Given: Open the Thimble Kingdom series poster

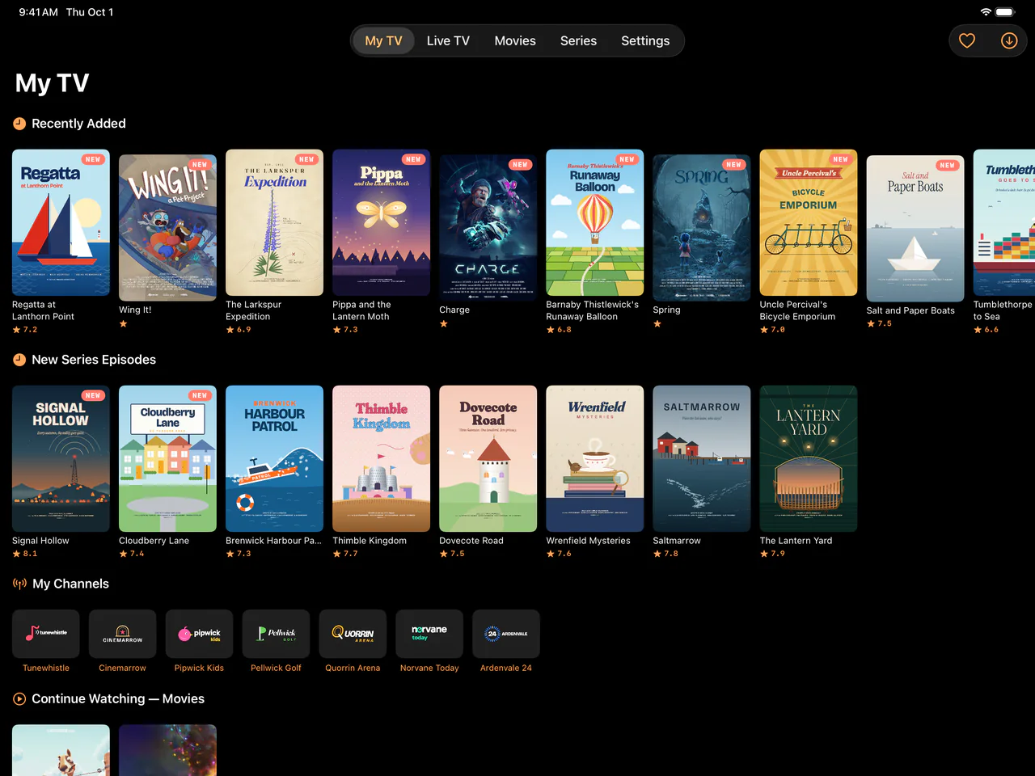Looking at the screenshot, I should [381, 458].
